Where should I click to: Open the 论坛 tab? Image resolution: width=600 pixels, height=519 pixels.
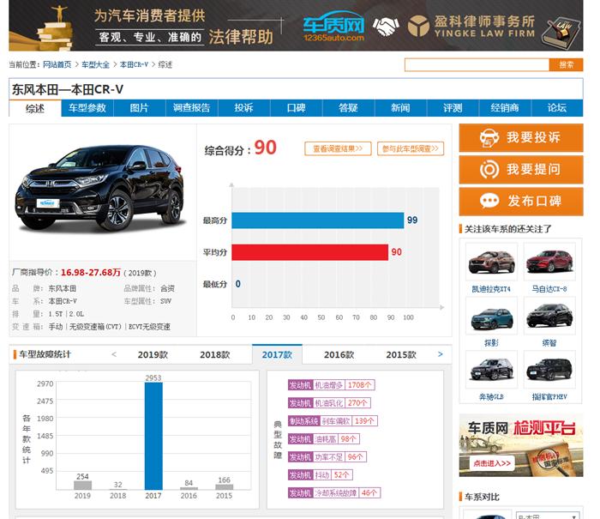(x=557, y=108)
